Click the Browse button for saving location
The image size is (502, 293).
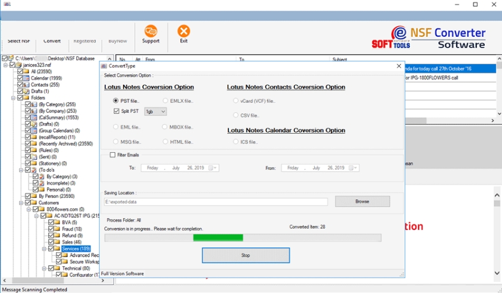(x=362, y=201)
